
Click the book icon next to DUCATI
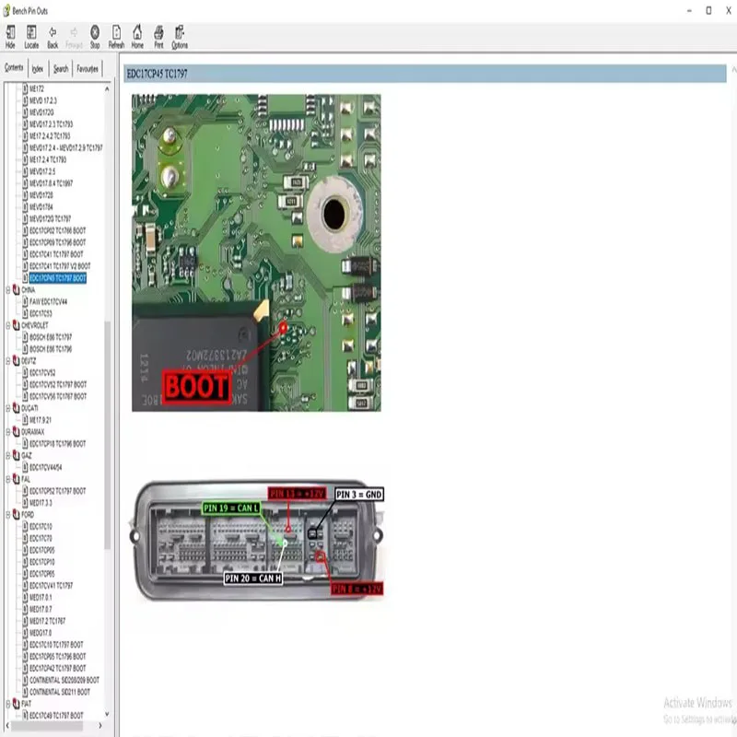(x=17, y=407)
